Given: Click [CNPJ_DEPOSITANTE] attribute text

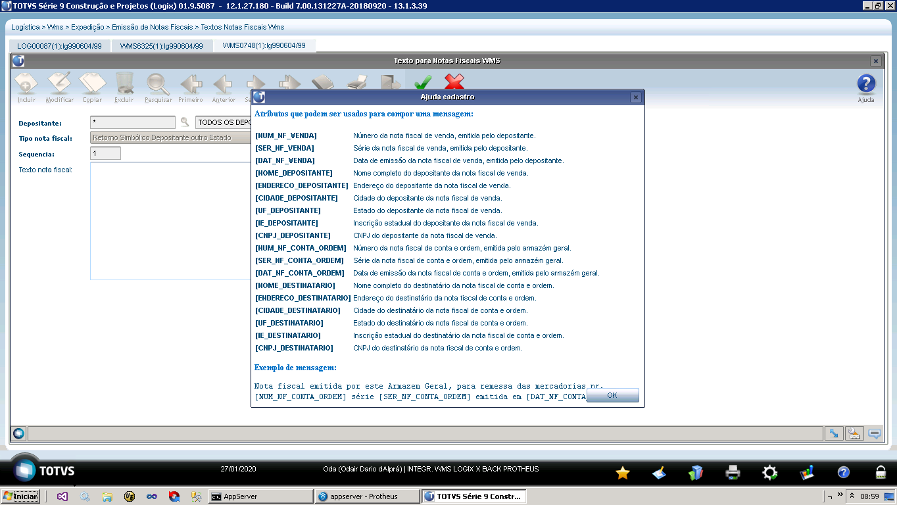Looking at the screenshot, I should tap(293, 235).
